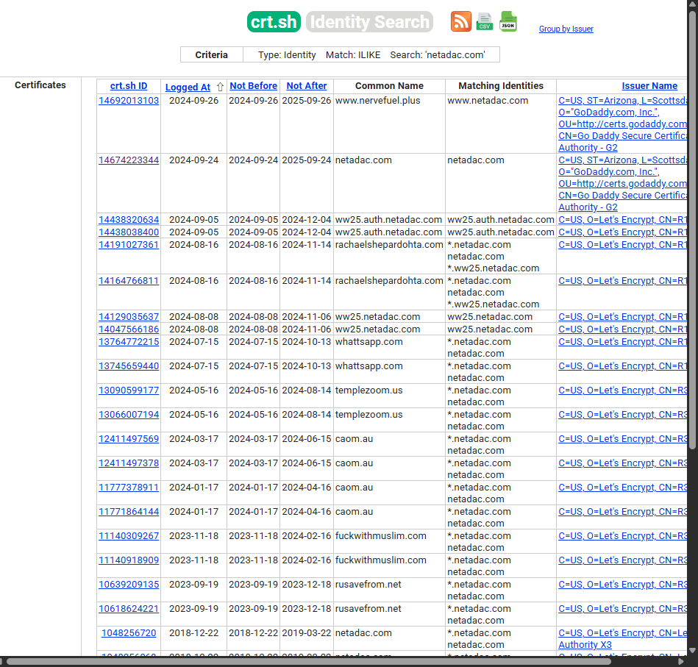This screenshot has height=667, width=698.
Task: Open certificate ID 10639209135
Action: point(129,584)
